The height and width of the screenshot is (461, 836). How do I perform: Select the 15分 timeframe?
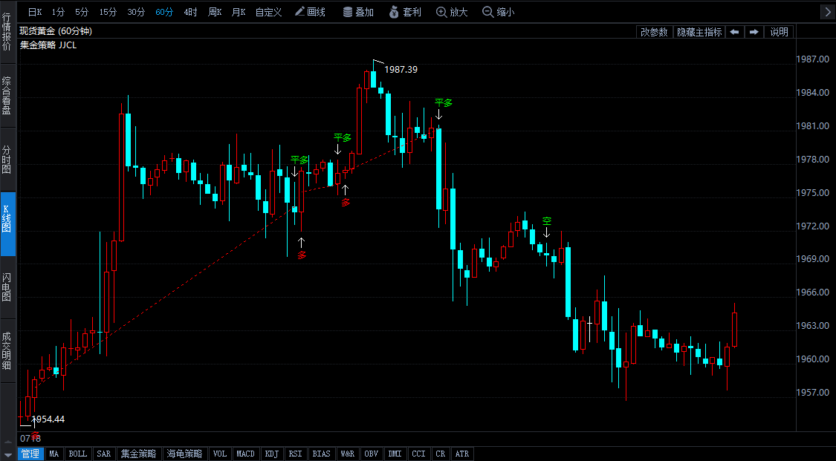point(108,12)
